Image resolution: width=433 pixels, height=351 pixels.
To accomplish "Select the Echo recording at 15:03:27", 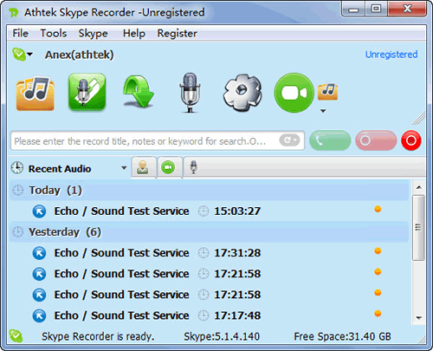I will pos(209,211).
